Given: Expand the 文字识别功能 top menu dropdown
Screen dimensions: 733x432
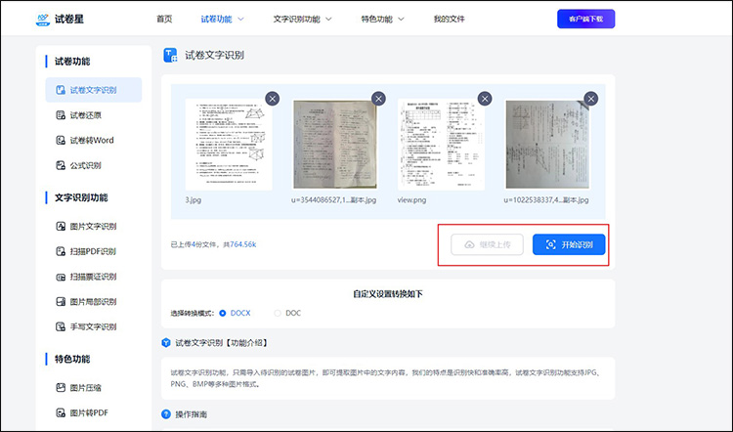Looking at the screenshot, I should click(x=328, y=20).
